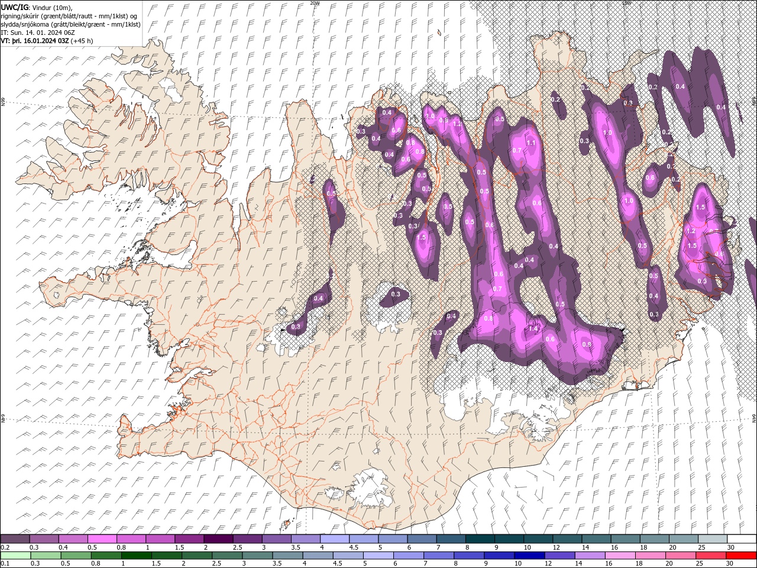Viewport: 757px width, 568px height.
Task: Click the snow legend swatch labeled 14
Action: pyautogui.click(x=596, y=539)
